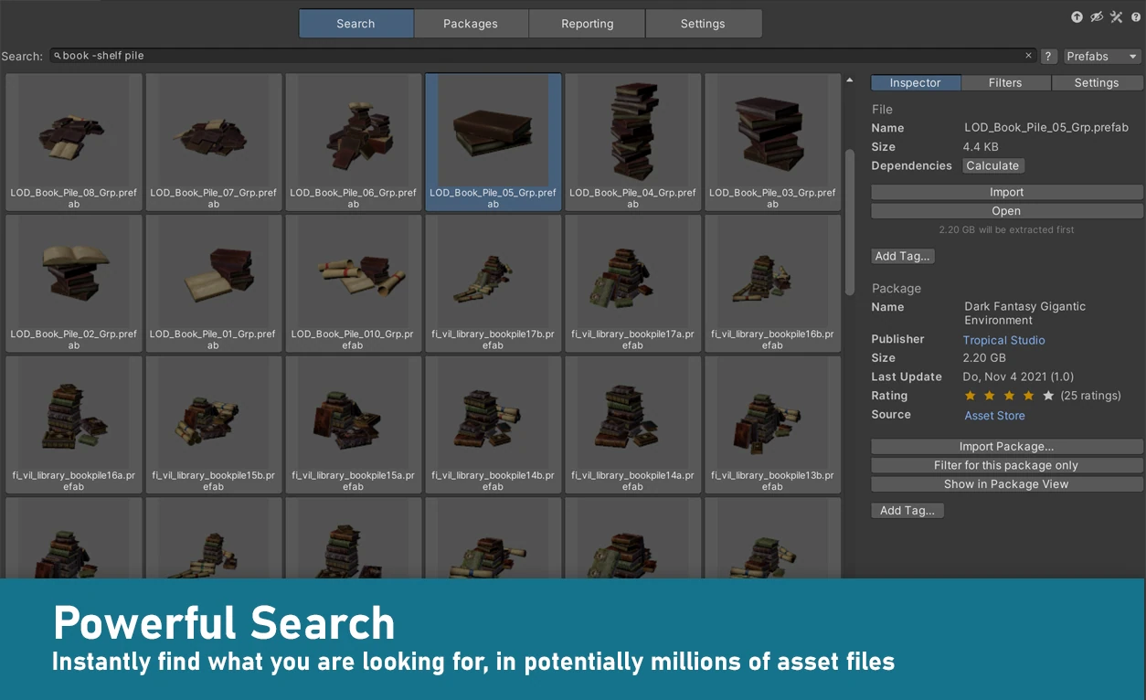
Task: Select LOD_Book_Pile_01_Grp prefab thumbnail
Action: (214, 284)
